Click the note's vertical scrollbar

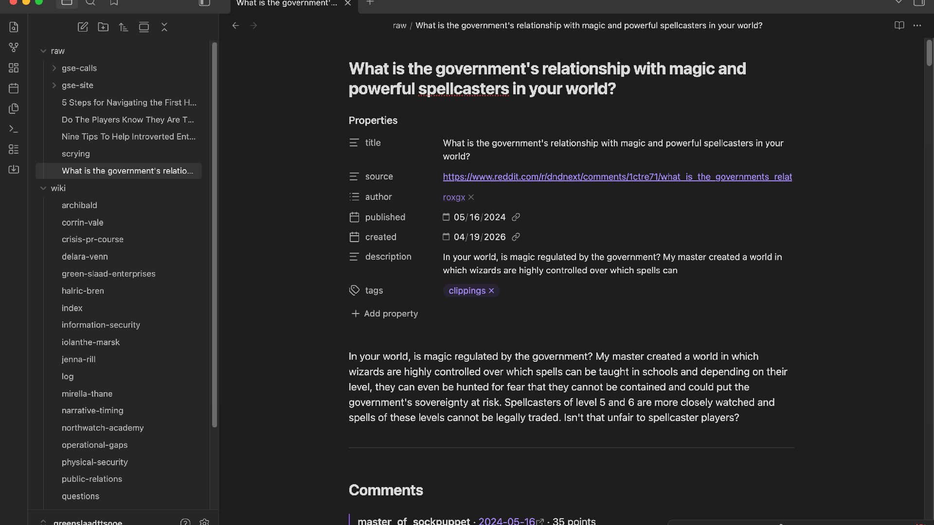point(929,53)
